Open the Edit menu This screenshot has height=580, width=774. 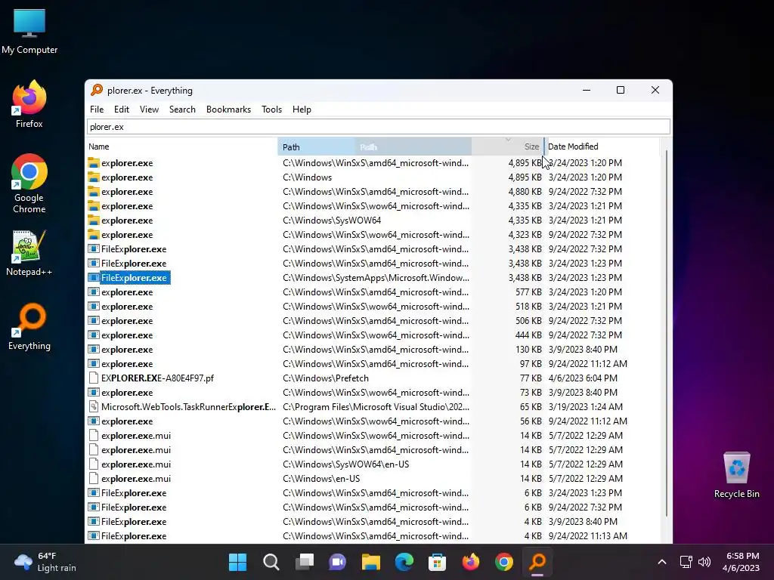[x=122, y=110]
